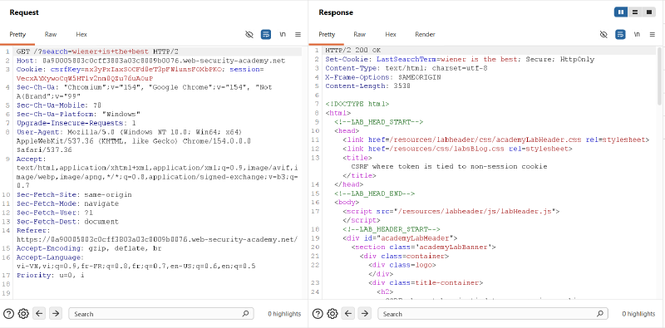Toggle hidden characters eye icon in Response
The height and width of the screenshot is (328, 665).
[x=603, y=34]
